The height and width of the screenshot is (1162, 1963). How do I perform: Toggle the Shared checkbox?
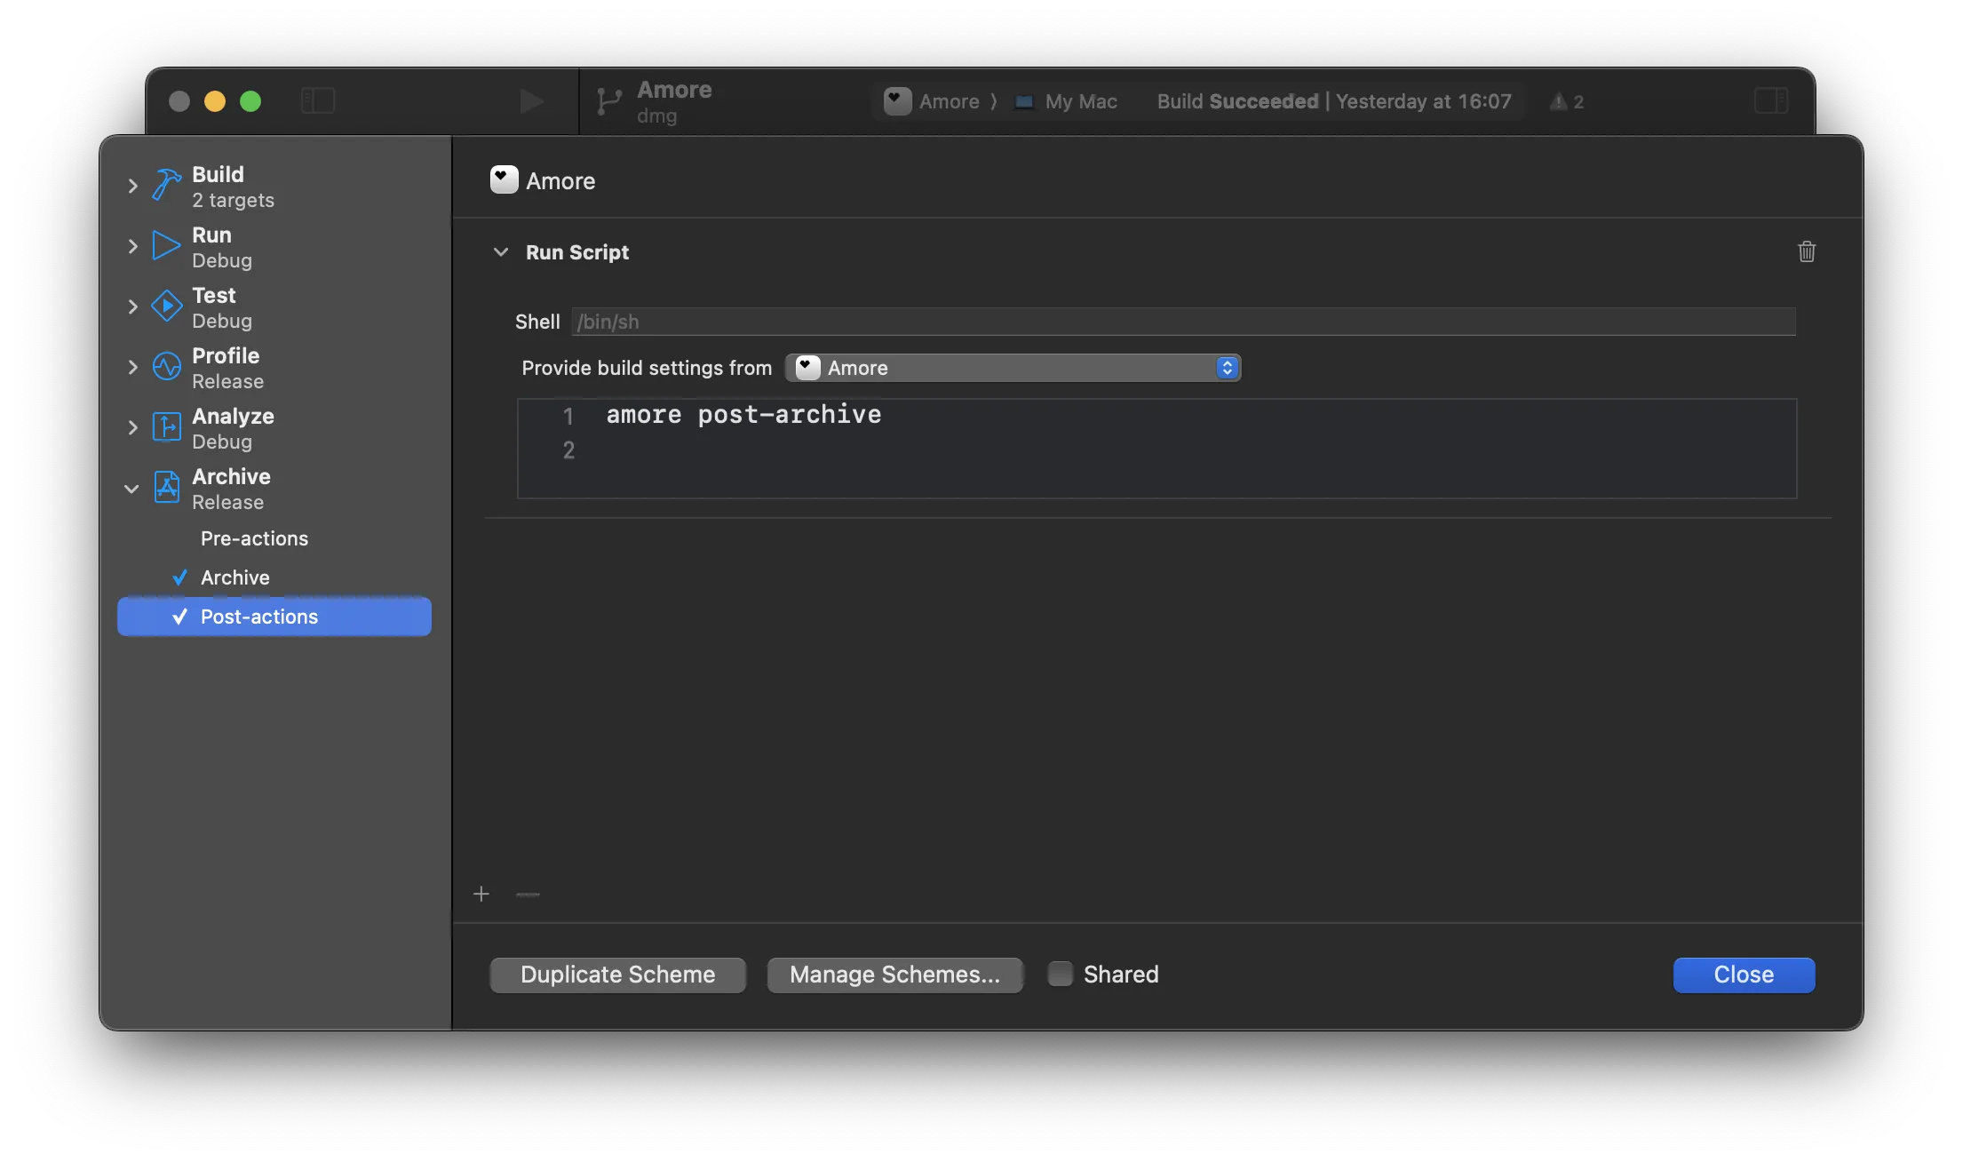(x=1059, y=974)
